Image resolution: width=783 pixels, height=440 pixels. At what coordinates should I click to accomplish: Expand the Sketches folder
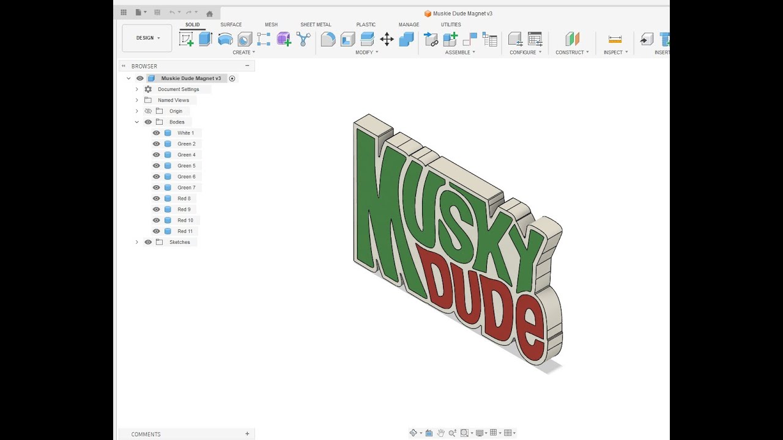click(x=137, y=242)
